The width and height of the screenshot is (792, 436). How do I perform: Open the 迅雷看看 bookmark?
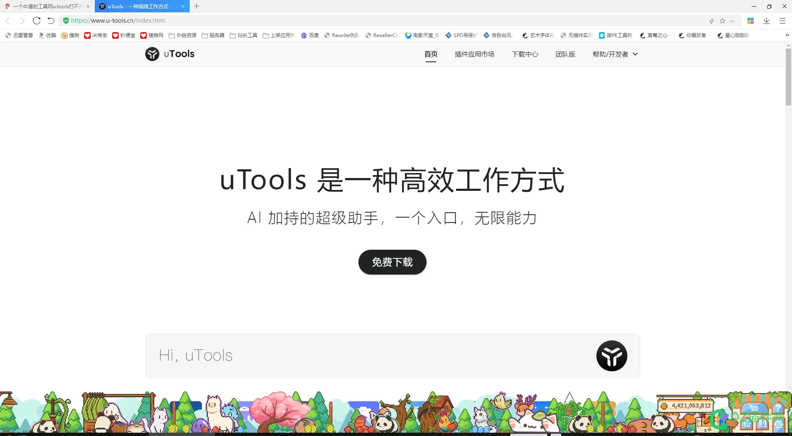click(19, 35)
